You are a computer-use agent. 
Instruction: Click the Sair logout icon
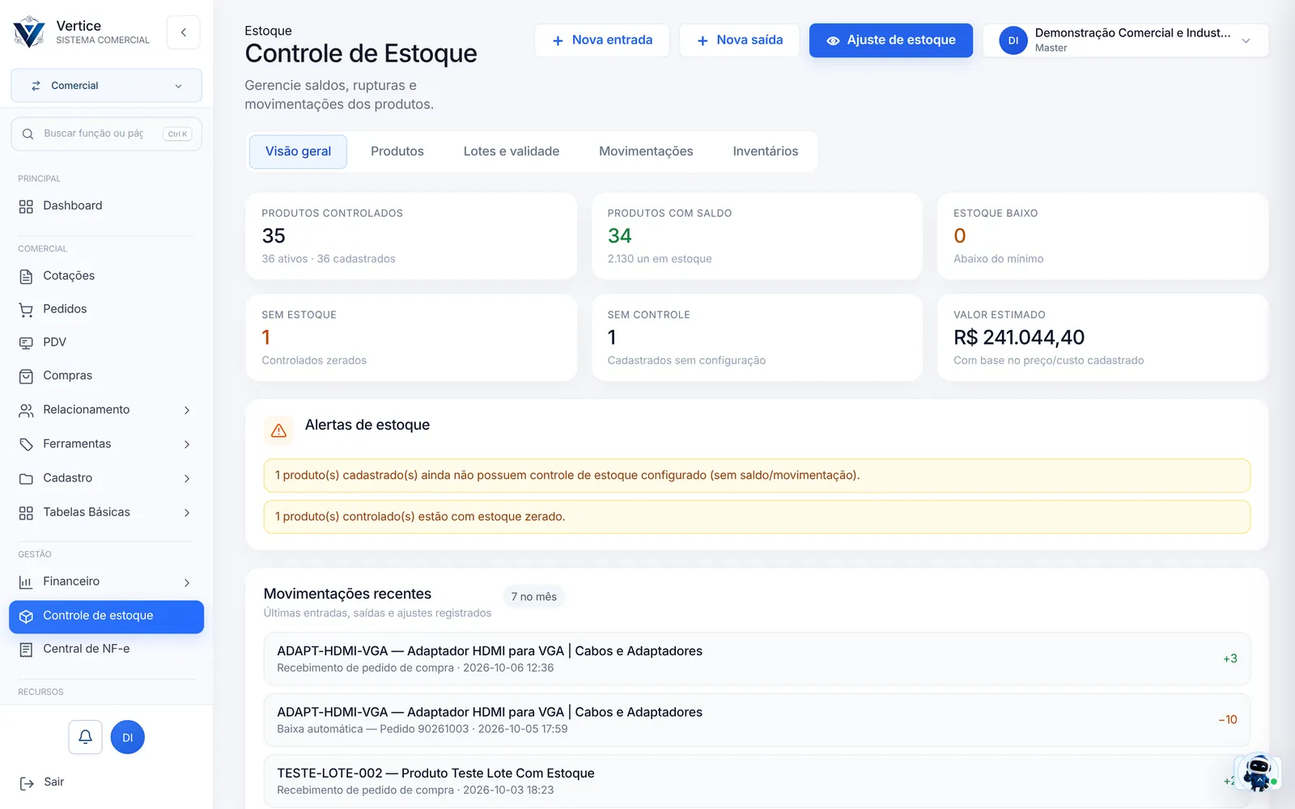(27, 782)
